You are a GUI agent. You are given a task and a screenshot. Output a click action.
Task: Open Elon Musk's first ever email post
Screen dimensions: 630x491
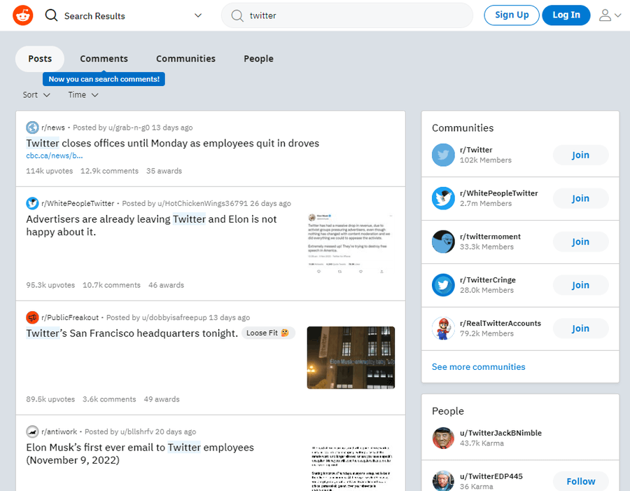coord(140,454)
